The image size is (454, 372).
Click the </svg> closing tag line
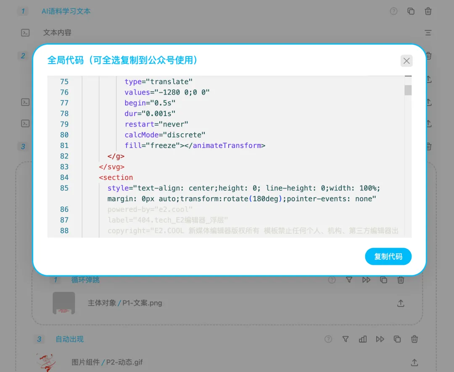tap(111, 167)
